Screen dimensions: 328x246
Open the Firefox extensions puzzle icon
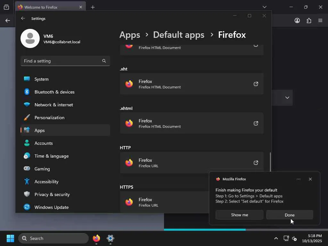tap(309, 20)
